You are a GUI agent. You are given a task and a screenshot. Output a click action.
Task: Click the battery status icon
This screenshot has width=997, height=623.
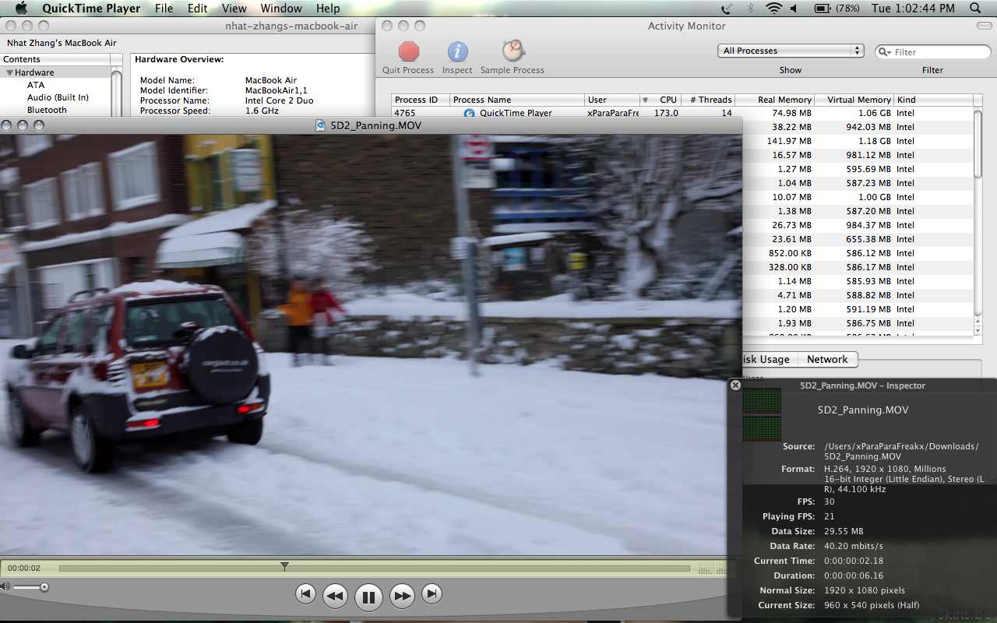(822, 9)
